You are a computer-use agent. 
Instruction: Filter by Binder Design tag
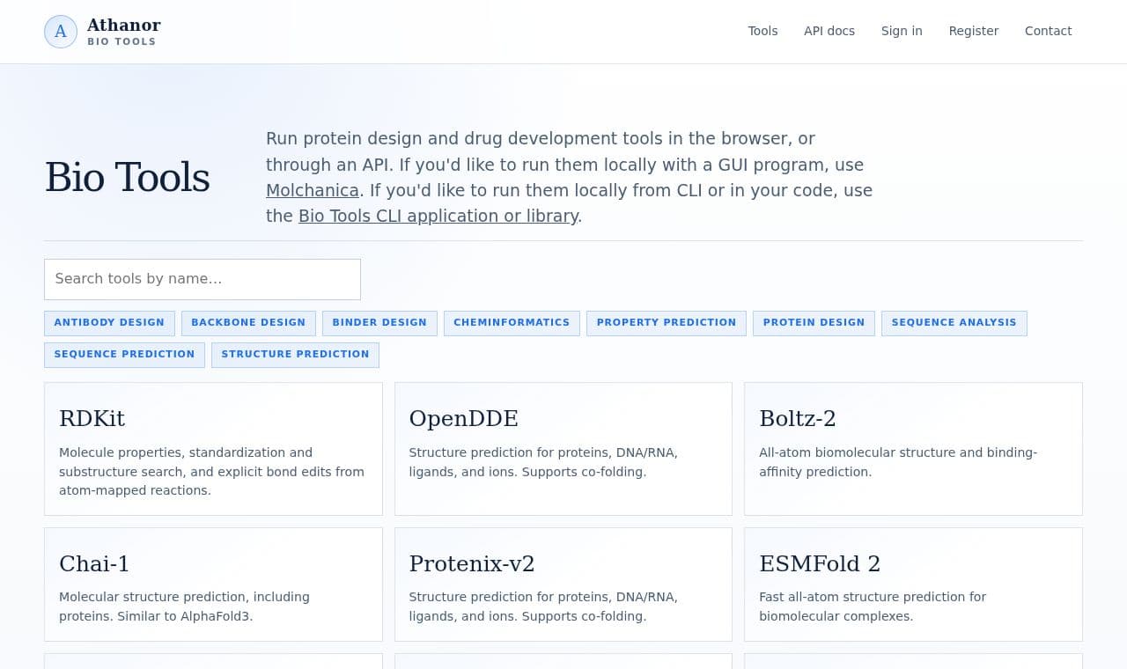click(379, 323)
